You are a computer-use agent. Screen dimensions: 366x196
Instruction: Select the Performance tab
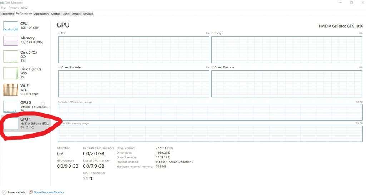(x=24, y=14)
